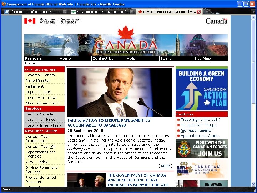Screen dimensions: 257x193
Task: Click the red maple leaf on the banner
Action: click(126, 32)
